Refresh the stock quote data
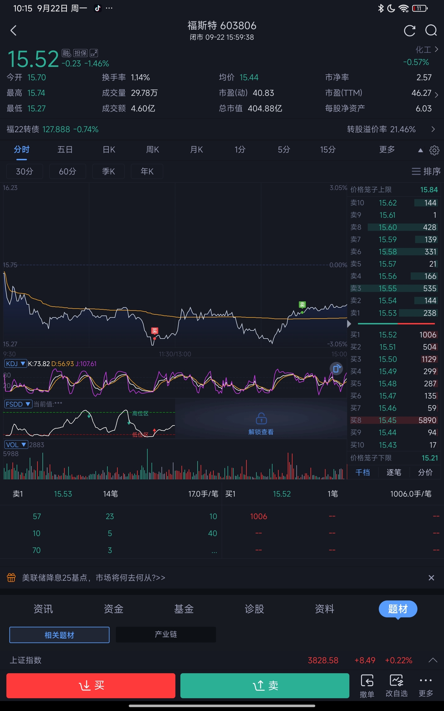444x711 pixels. coord(409,31)
